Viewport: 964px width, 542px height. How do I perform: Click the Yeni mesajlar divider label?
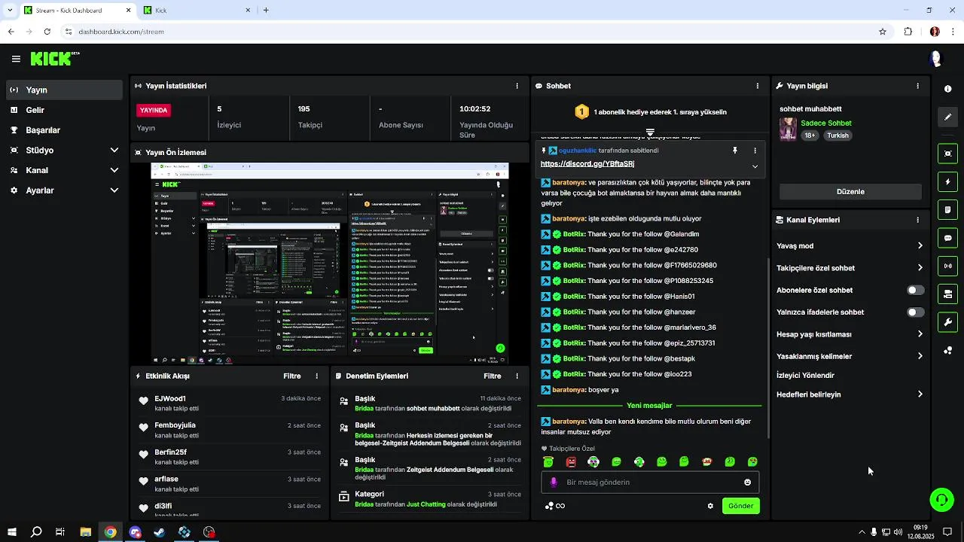tap(649, 405)
